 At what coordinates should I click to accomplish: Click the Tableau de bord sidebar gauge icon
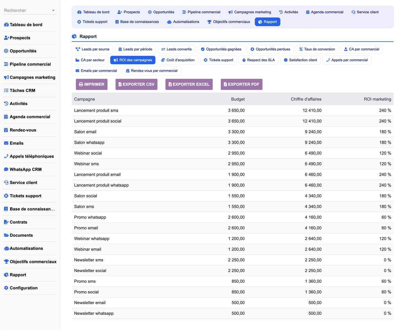(6, 25)
